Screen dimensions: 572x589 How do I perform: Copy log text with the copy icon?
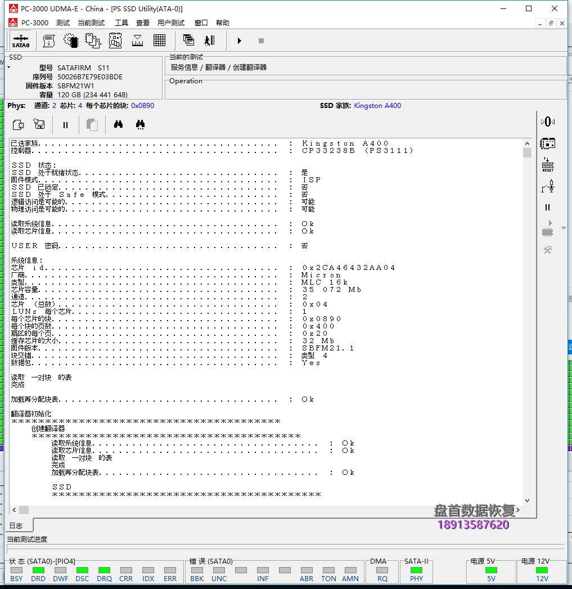(92, 124)
